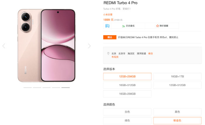
Task: Show previous product image with left arrow
Action: pos(4,46)
